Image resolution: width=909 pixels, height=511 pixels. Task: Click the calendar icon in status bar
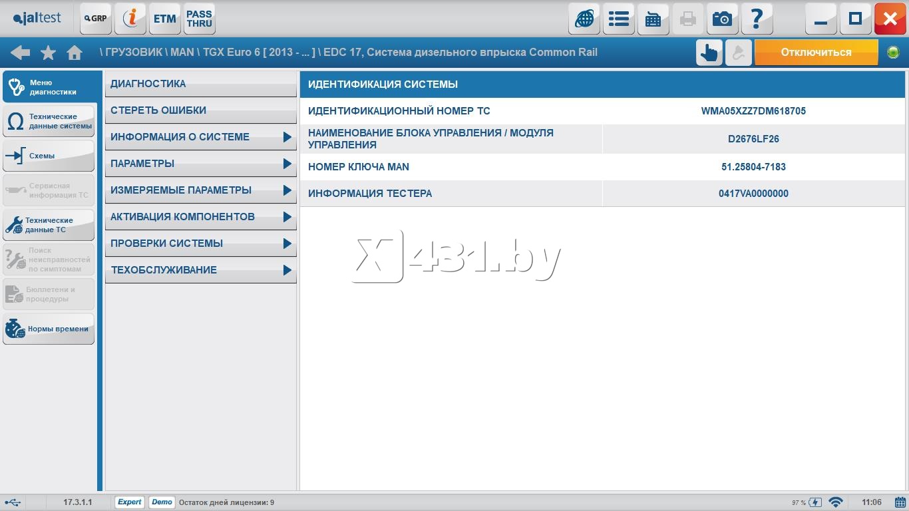(900, 502)
